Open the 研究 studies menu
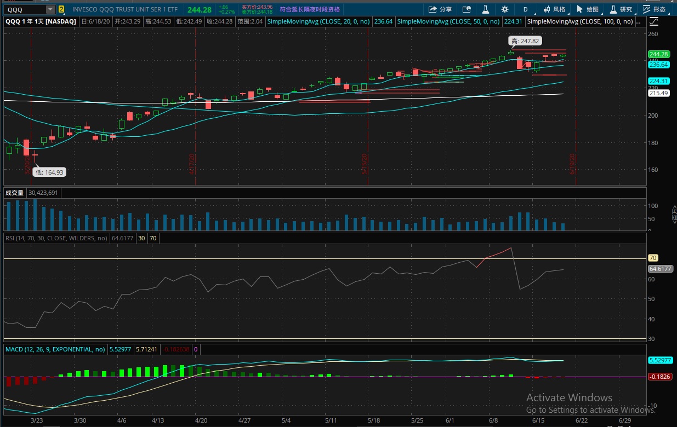 (x=621, y=9)
